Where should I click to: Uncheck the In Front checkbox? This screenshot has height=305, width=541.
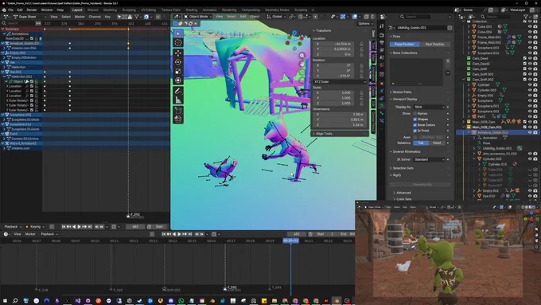(x=415, y=131)
